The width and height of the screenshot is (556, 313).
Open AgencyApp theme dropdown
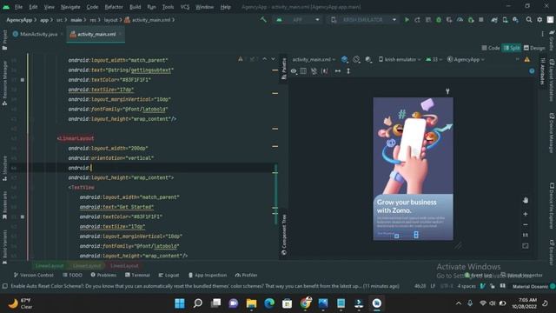[x=466, y=59]
